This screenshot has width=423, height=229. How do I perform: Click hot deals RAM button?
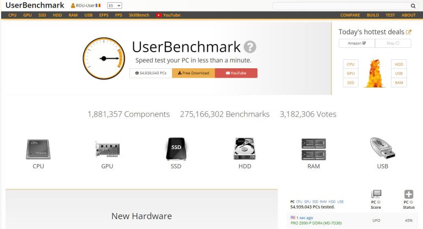coord(399,83)
